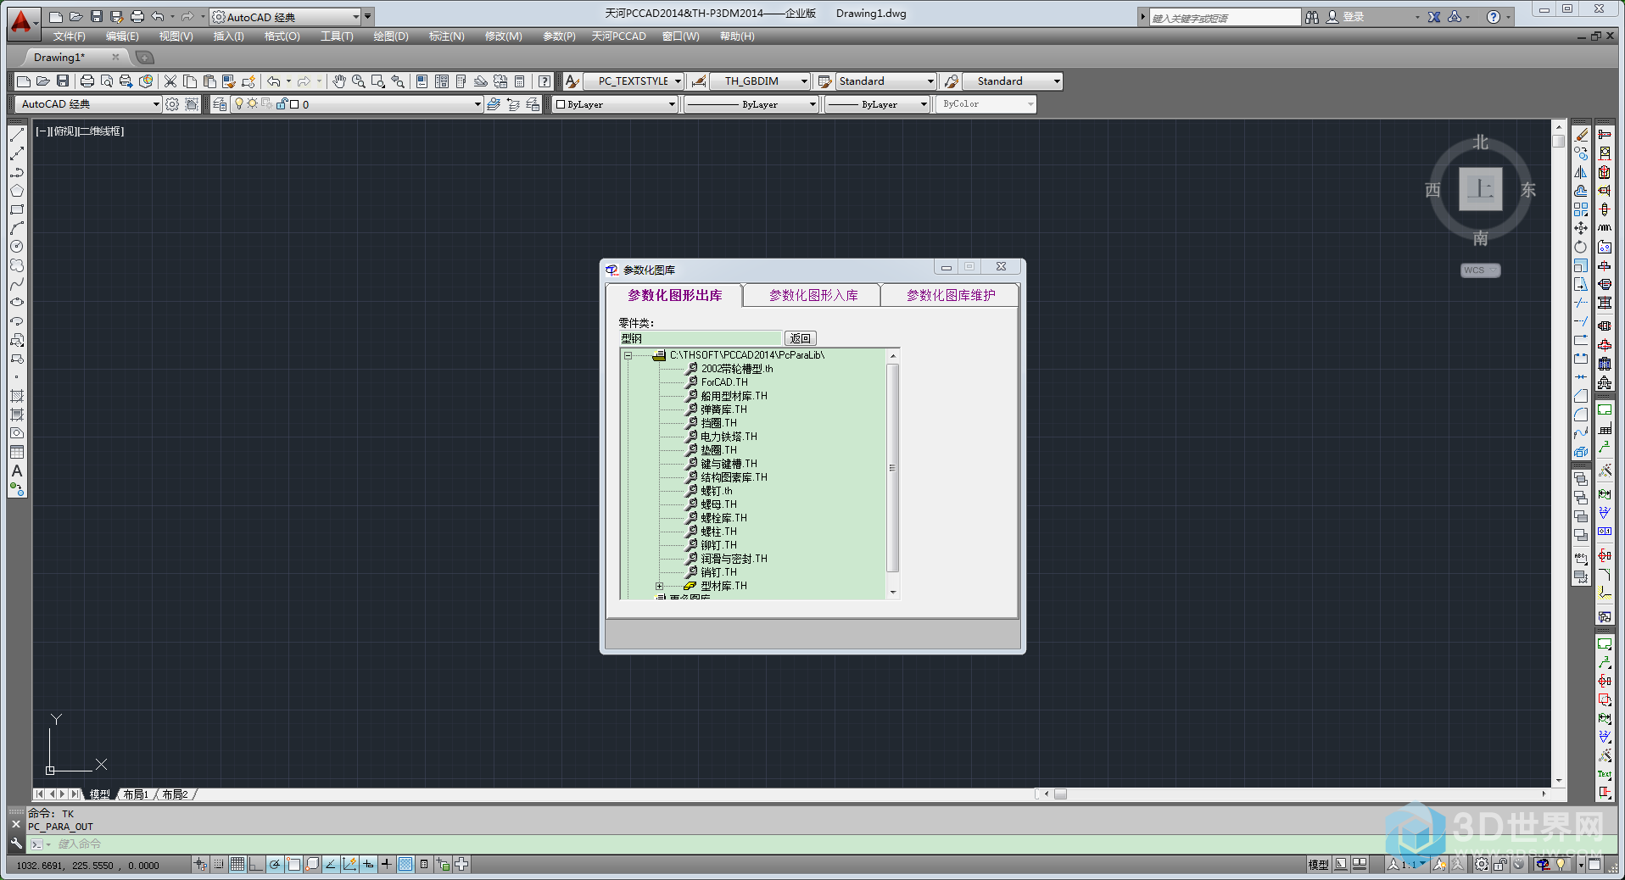Click the Help question mark in the standard toolbar
Image resolution: width=1625 pixels, height=880 pixels.
tap(544, 81)
